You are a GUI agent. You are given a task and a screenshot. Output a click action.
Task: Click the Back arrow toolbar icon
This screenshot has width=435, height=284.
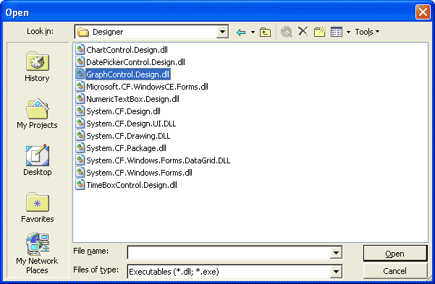pyautogui.click(x=241, y=32)
